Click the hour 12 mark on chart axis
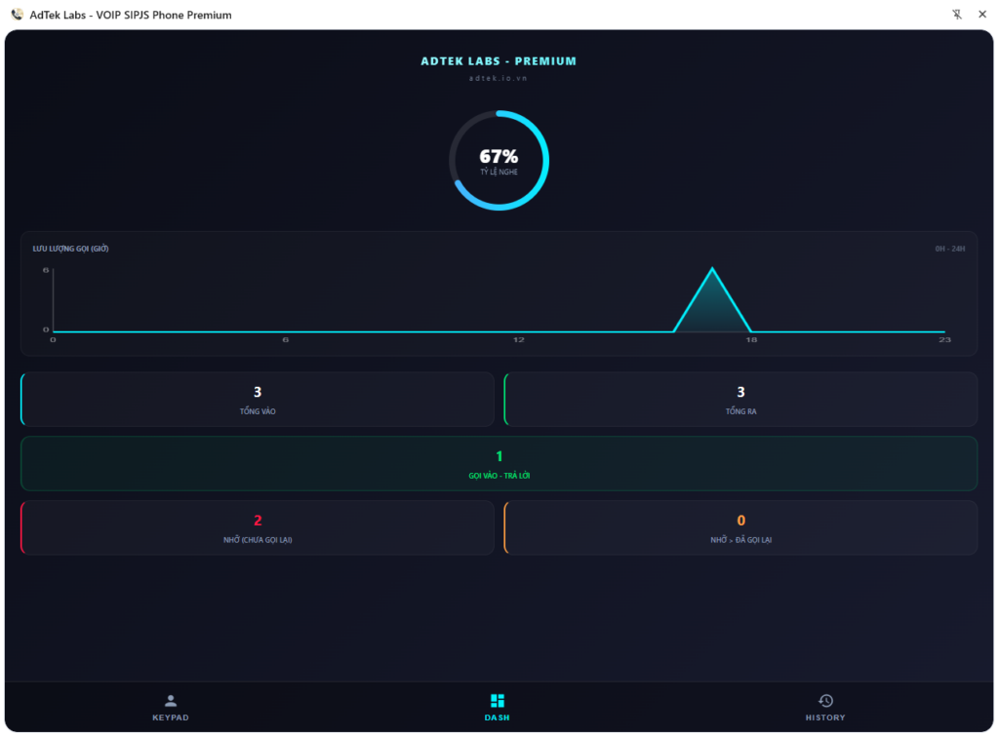This screenshot has height=736, width=999. coord(518,339)
